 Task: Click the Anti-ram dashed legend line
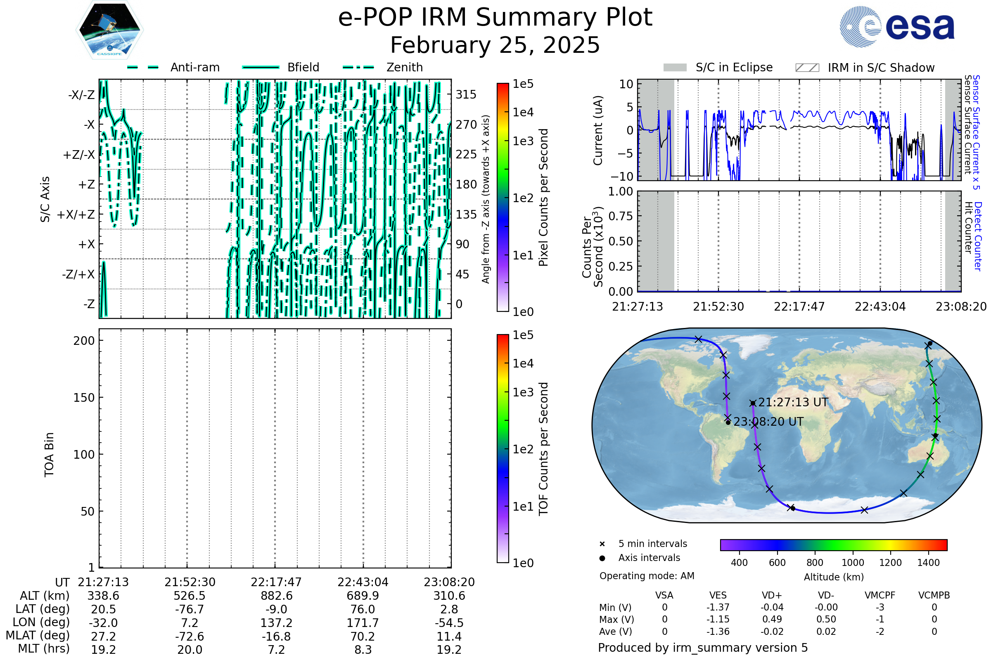coord(143,67)
